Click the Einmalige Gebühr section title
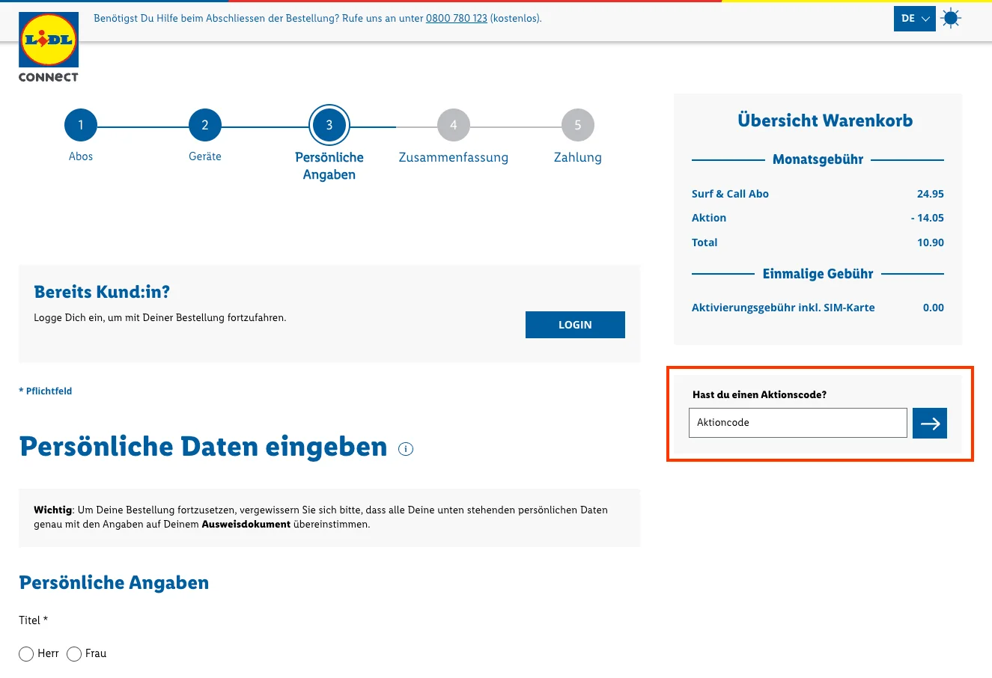The image size is (992, 678). click(x=818, y=274)
